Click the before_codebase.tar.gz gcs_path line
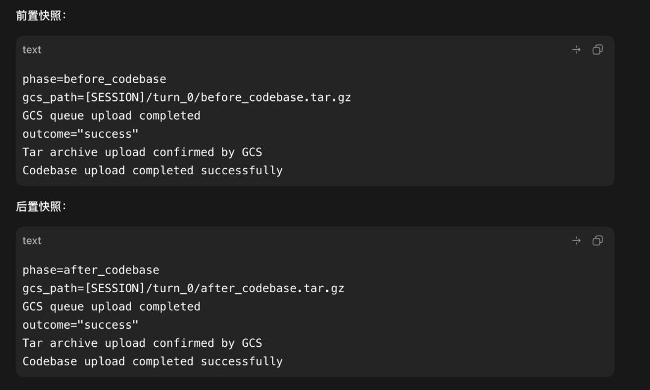650x390 pixels. point(187,97)
